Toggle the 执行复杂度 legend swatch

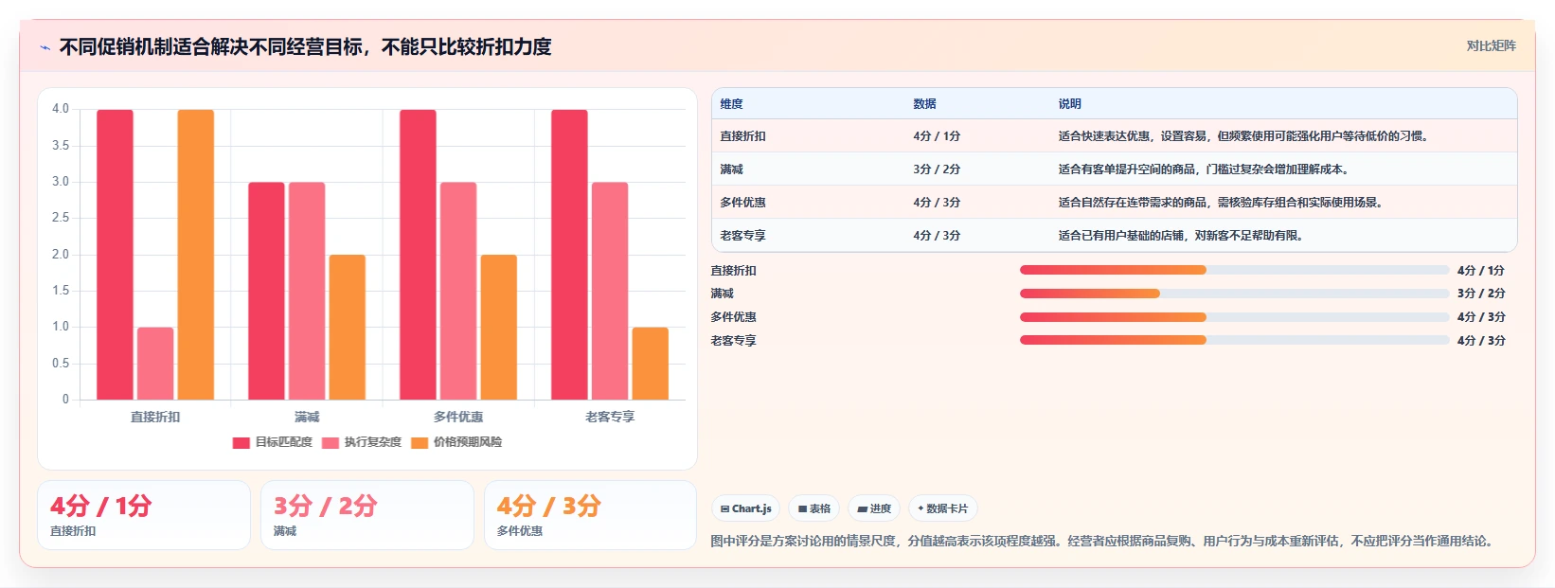click(331, 443)
